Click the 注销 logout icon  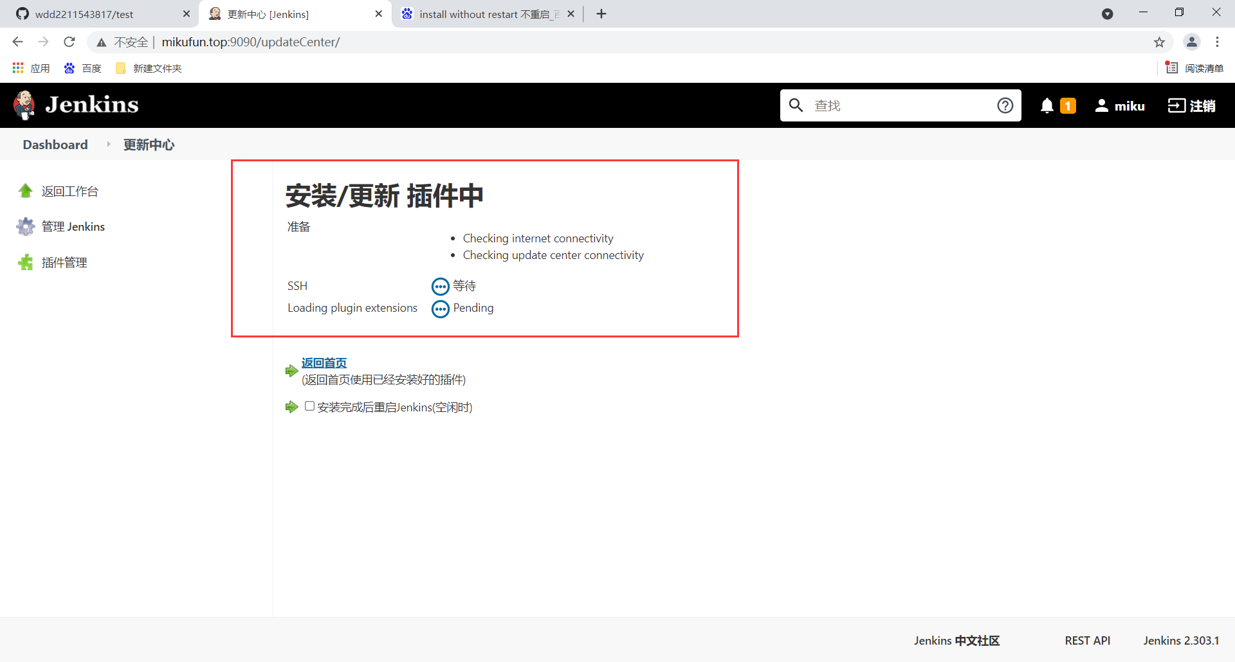click(x=1176, y=105)
